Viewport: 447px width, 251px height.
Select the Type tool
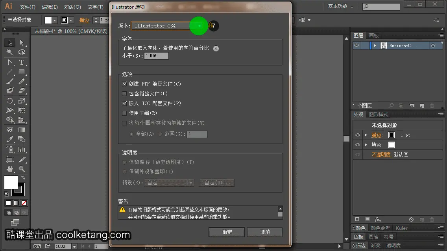(x=22, y=62)
